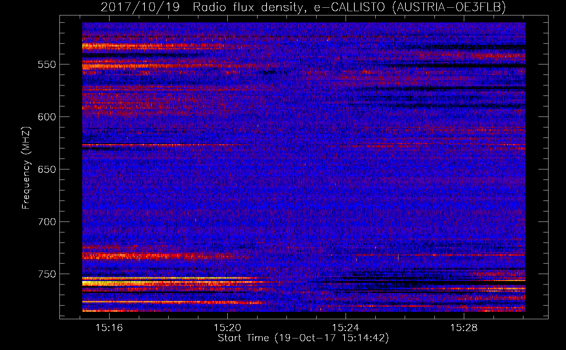The height and width of the screenshot is (350, 566).
Task: Click the '700' frequency axis label
Action: (x=47, y=222)
